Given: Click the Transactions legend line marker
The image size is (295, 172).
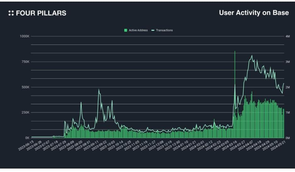Looking at the screenshot, I should tap(153, 30).
